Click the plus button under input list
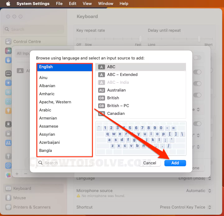This screenshot has width=224, height=216. coord(17,174)
